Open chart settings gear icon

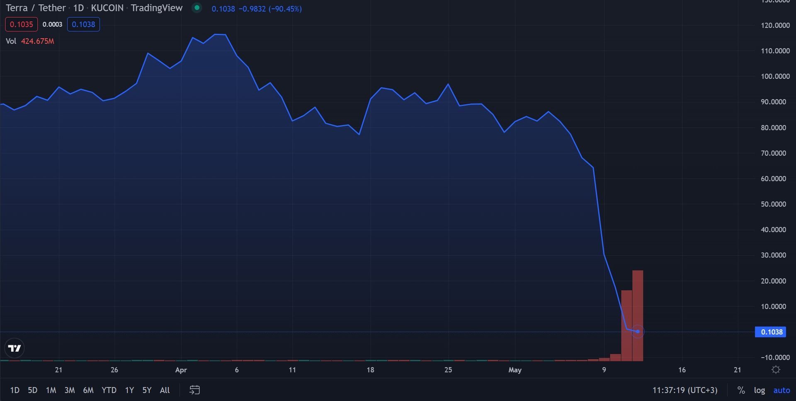pos(776,370)
